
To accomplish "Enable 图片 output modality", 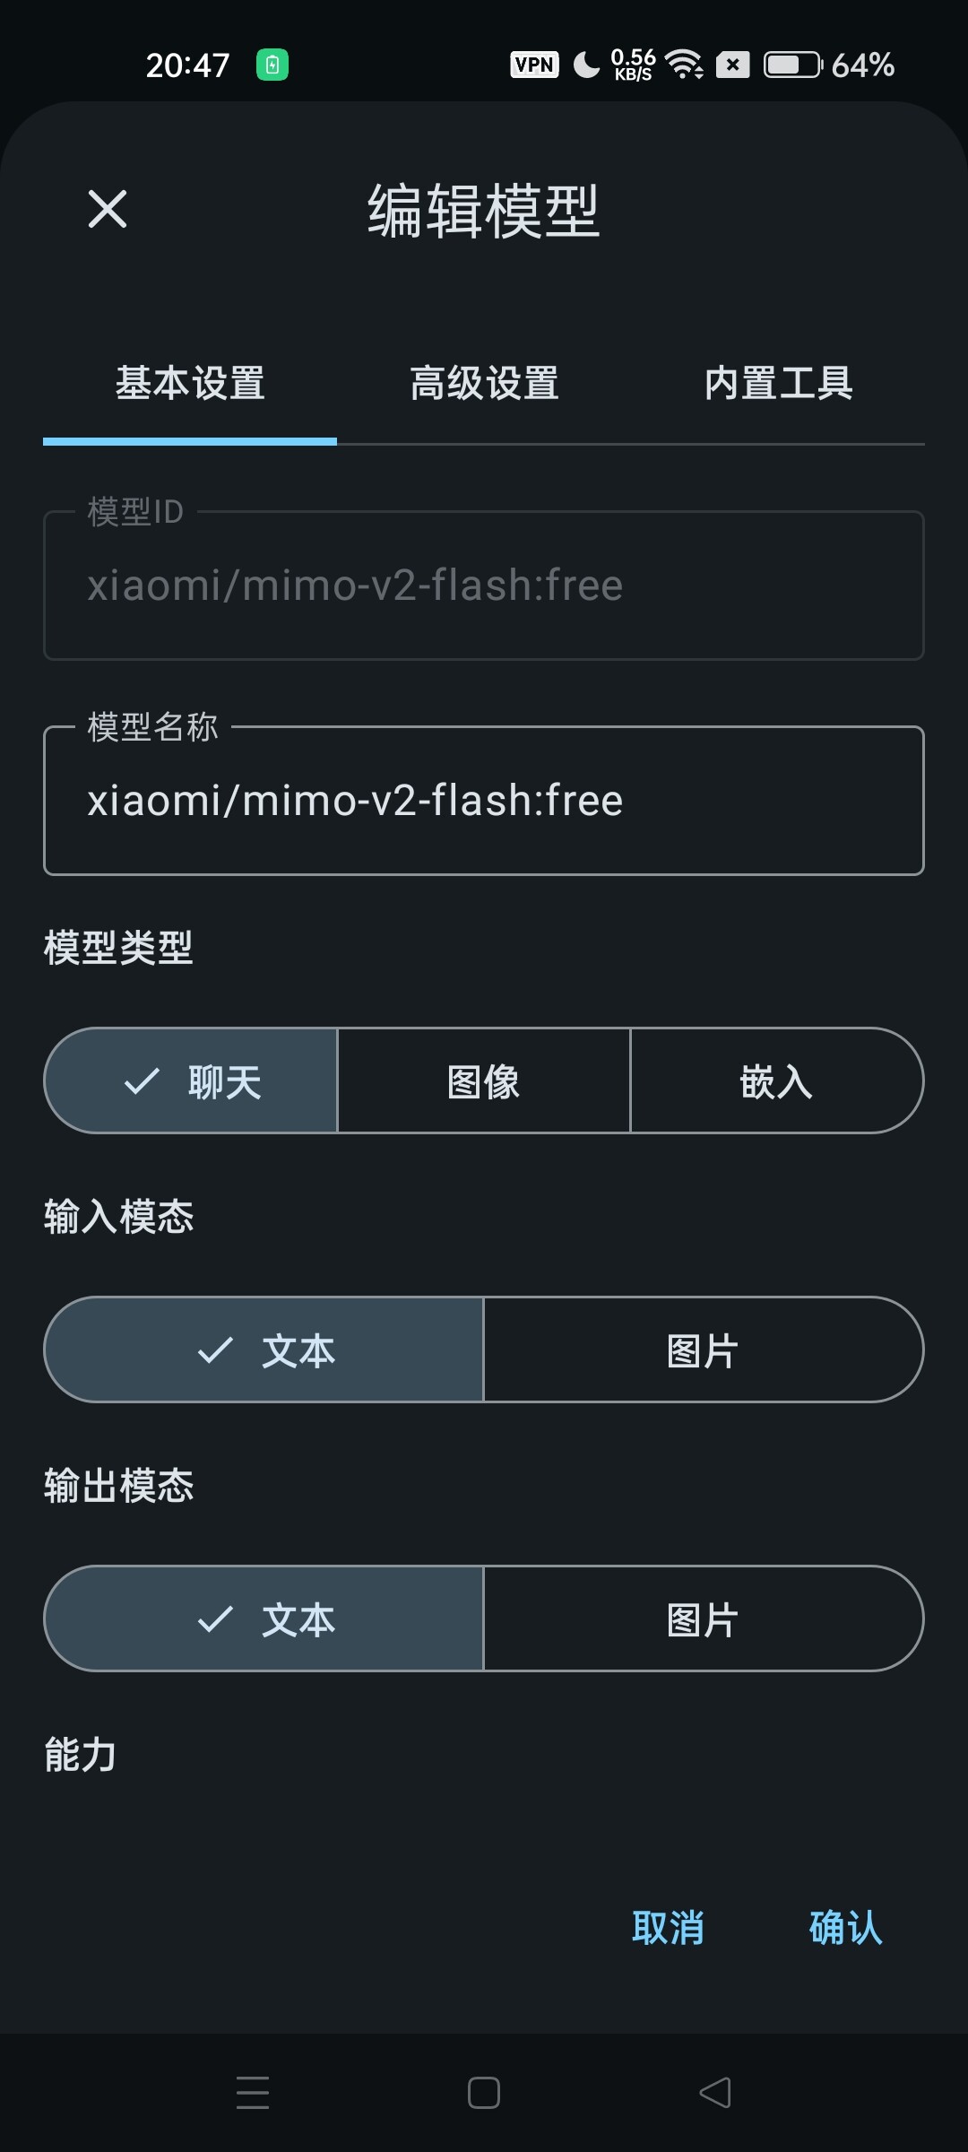I will [704, 1618].
